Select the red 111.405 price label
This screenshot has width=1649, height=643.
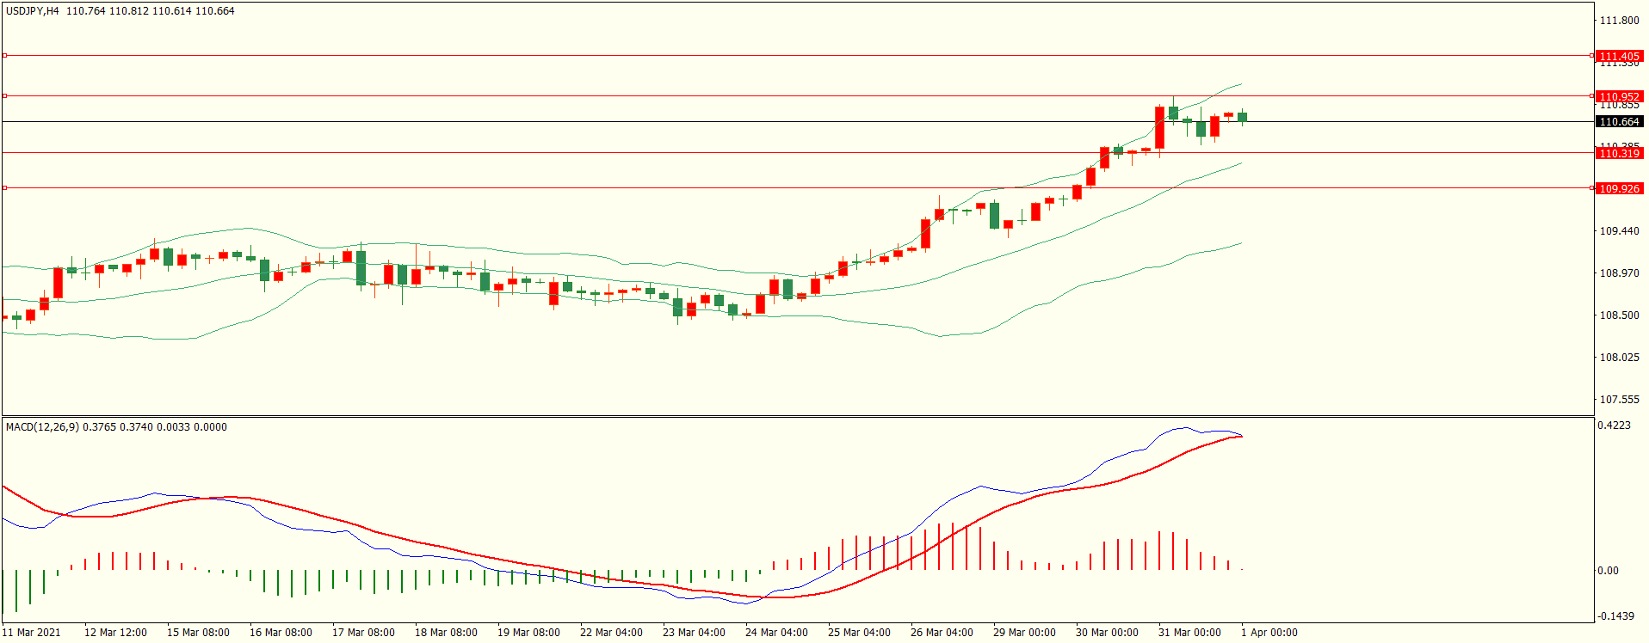(x=1620, y=56)
